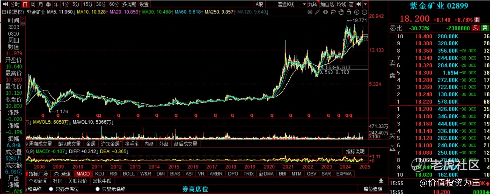Open chart settings gear icon

[x=310, y=12]
